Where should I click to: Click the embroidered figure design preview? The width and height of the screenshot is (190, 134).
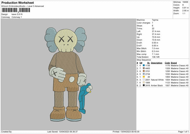tap(69, 74)
